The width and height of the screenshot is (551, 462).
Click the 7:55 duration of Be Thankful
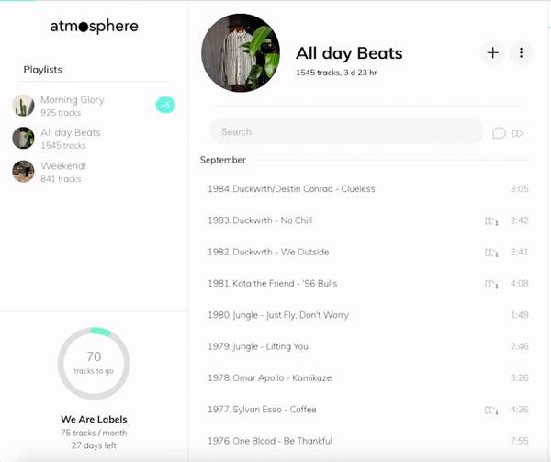pyautogui.click(x=520, y=441)
